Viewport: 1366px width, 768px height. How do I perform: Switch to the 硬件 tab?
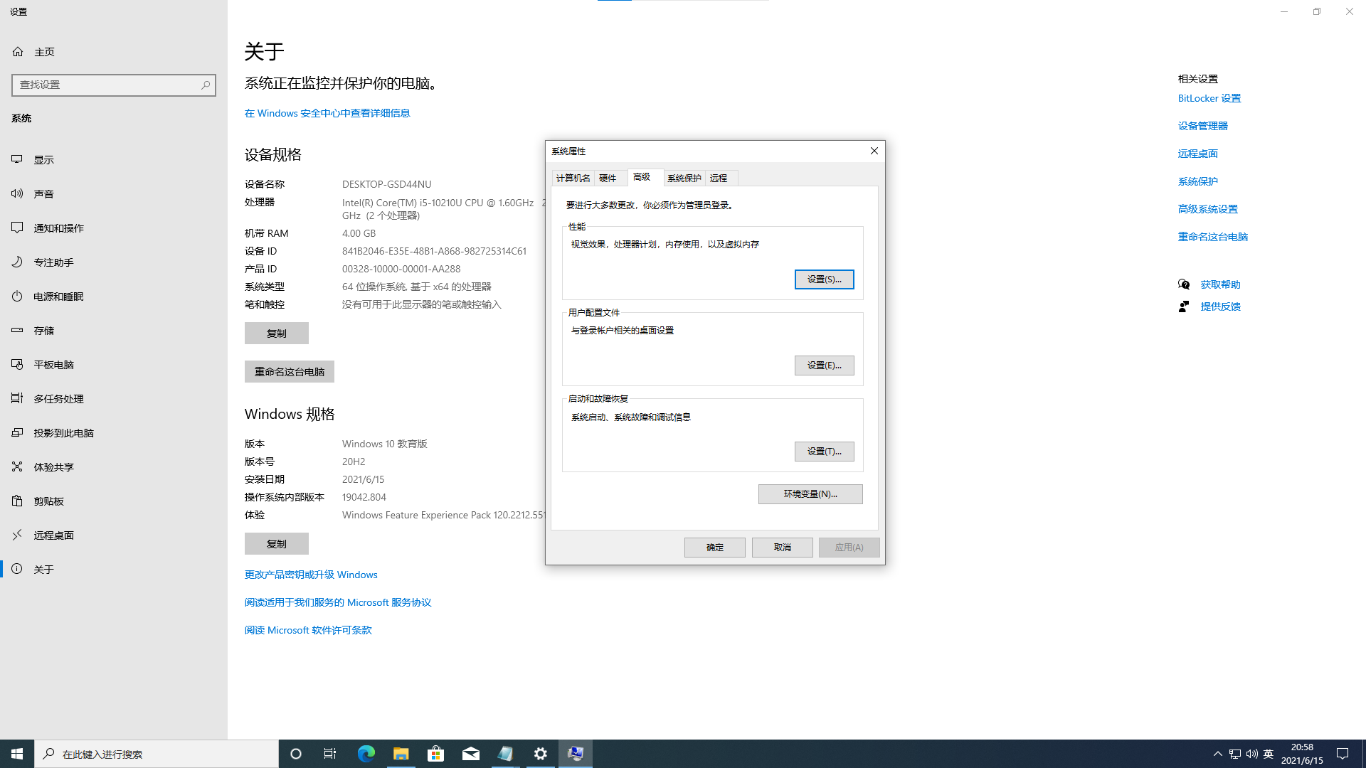(x=608, y=178)
